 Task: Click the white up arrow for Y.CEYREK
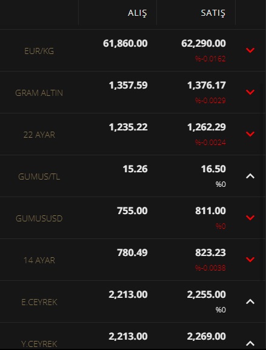pyautogui.click(x=250, y=343)
